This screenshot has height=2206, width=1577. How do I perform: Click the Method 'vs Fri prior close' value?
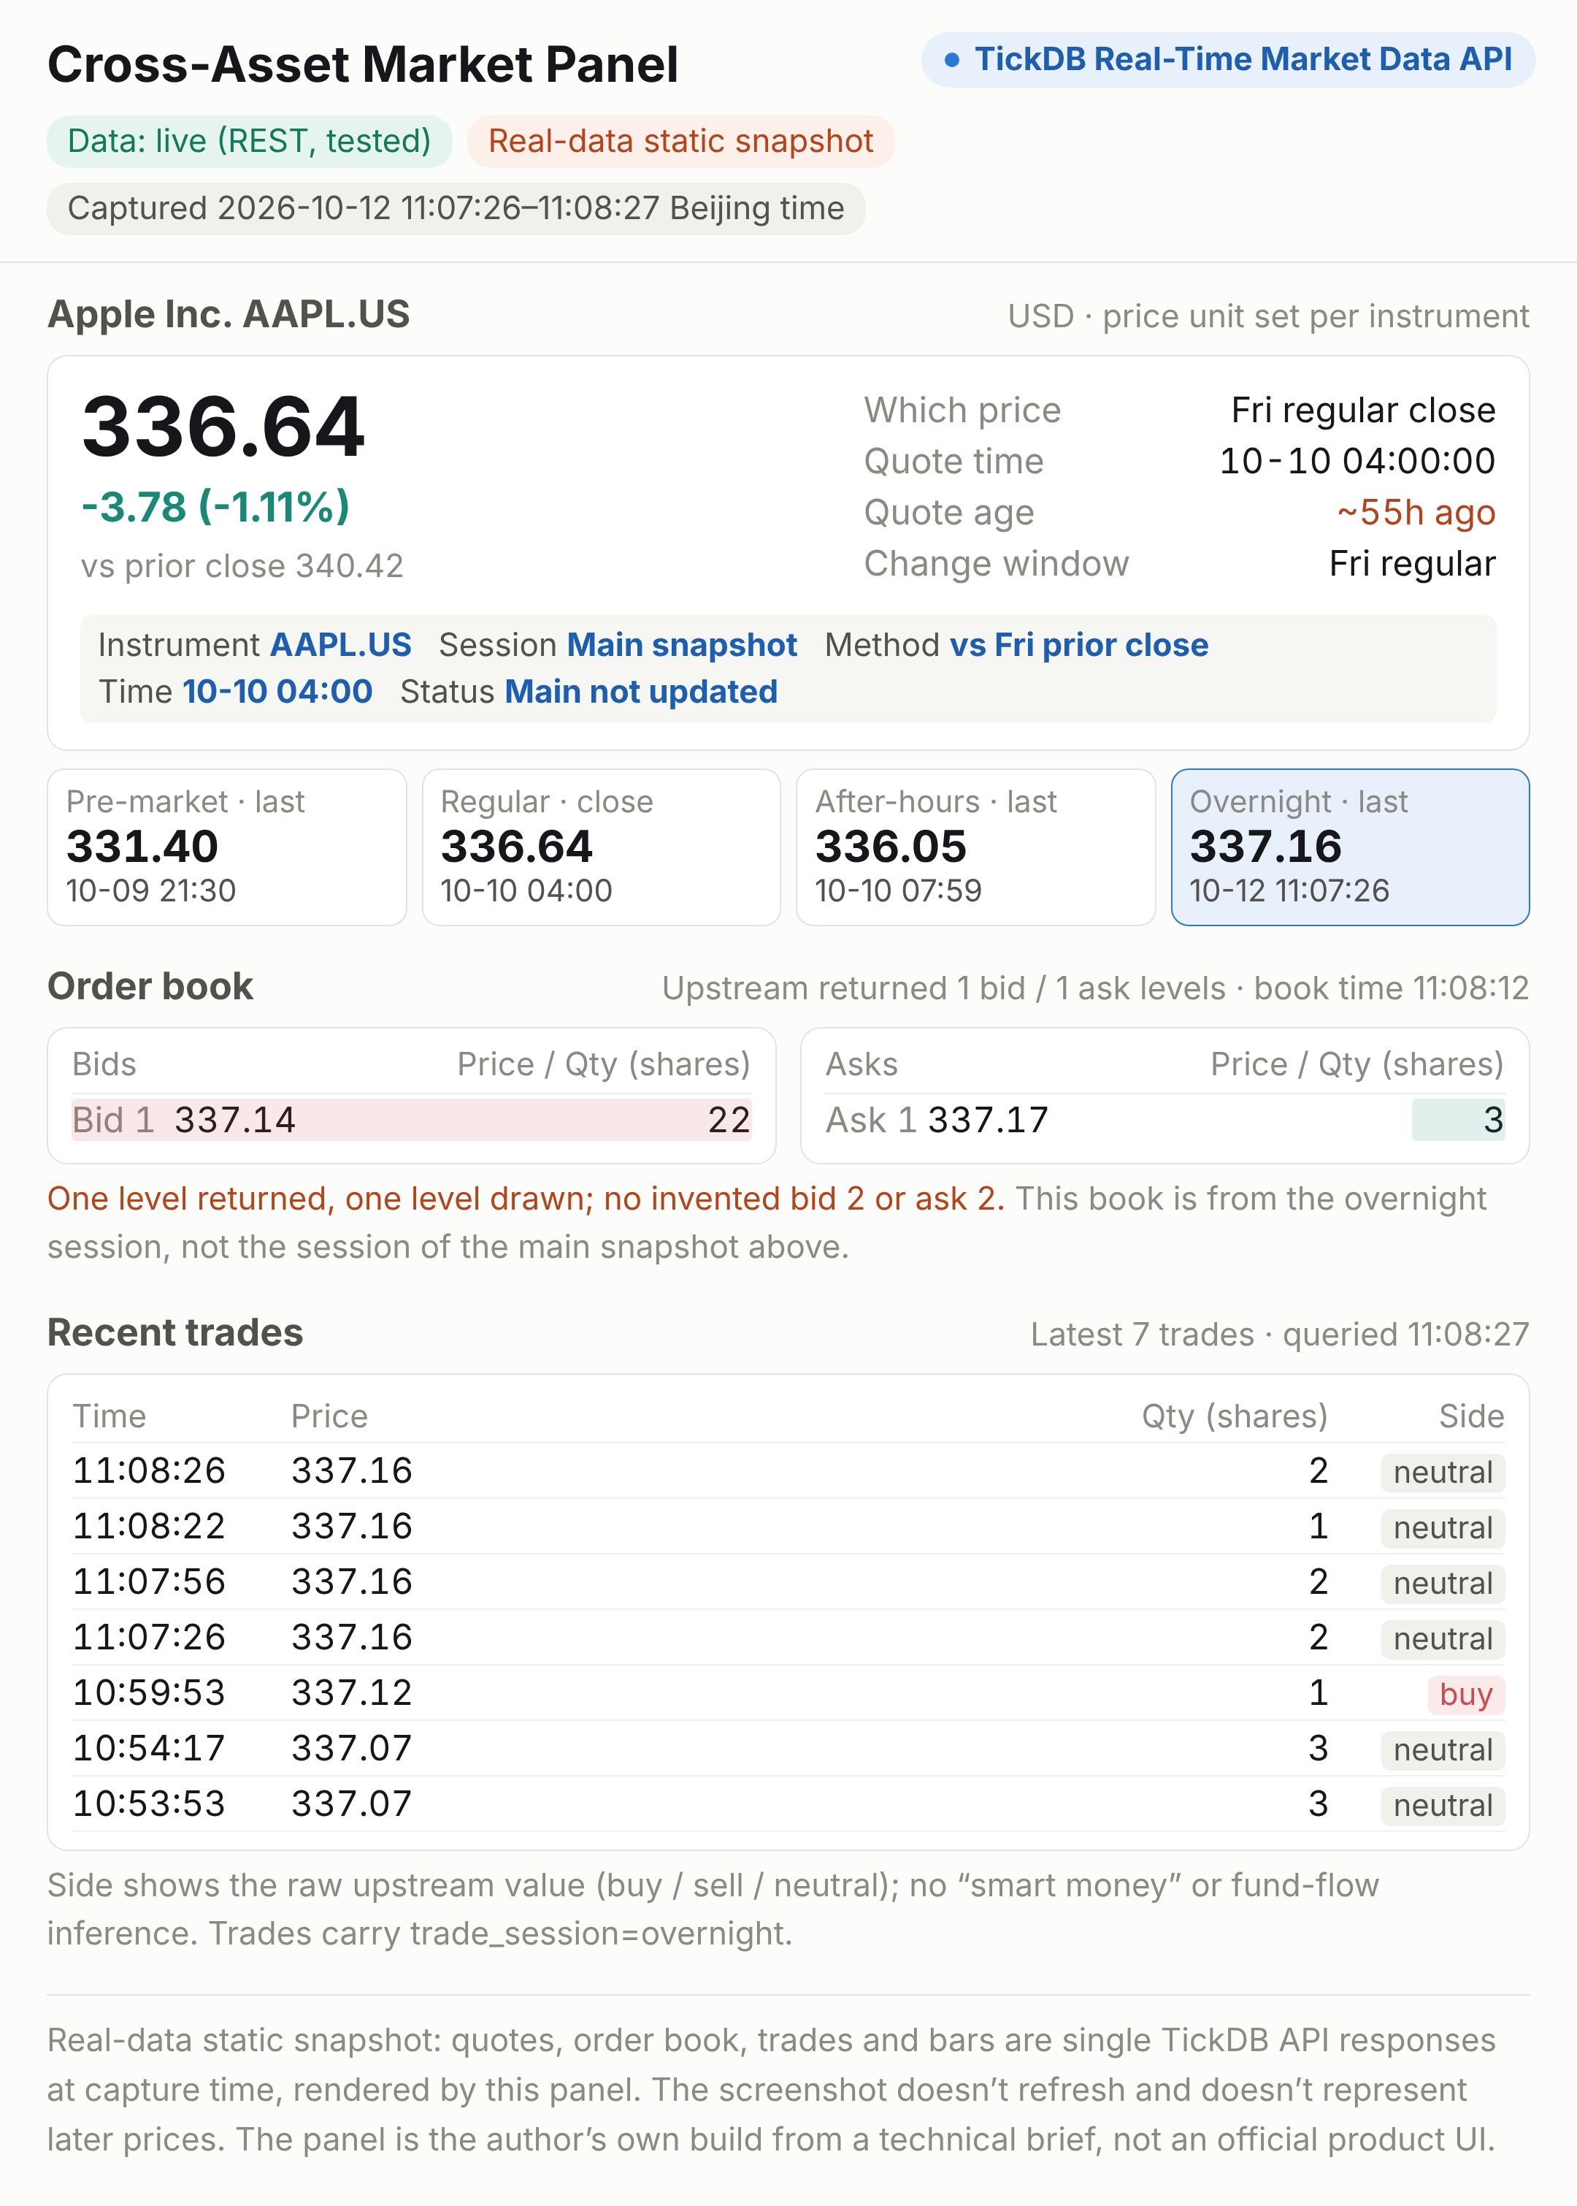pos(1079,645)
